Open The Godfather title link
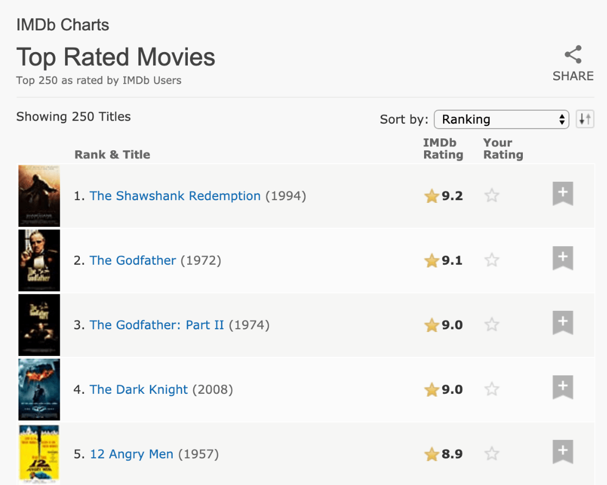Viewport: 607px width, 485px height. (x=133, y=260)
